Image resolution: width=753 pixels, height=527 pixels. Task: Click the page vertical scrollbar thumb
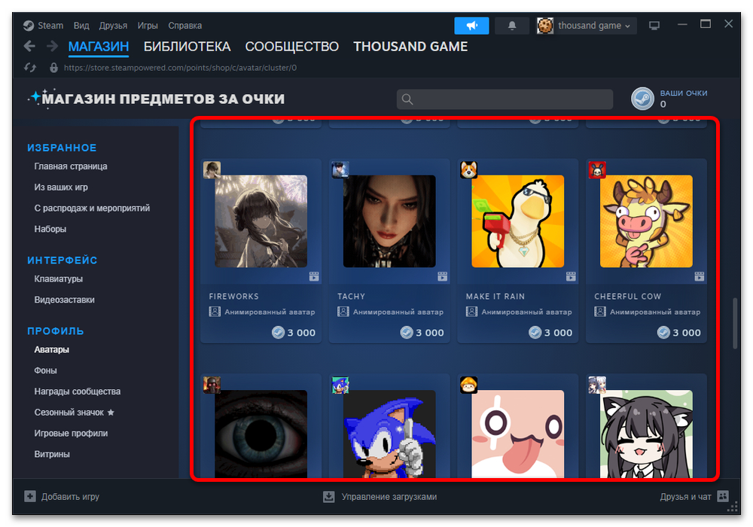click(x=735, y=324)
